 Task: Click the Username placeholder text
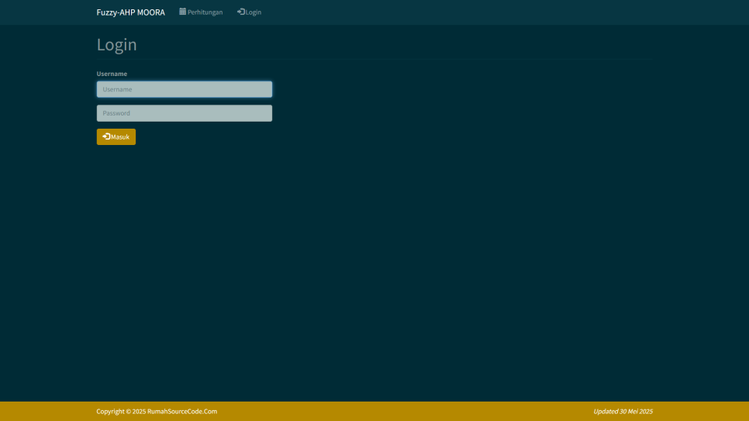pyautogui.click(x=117, y=89)
